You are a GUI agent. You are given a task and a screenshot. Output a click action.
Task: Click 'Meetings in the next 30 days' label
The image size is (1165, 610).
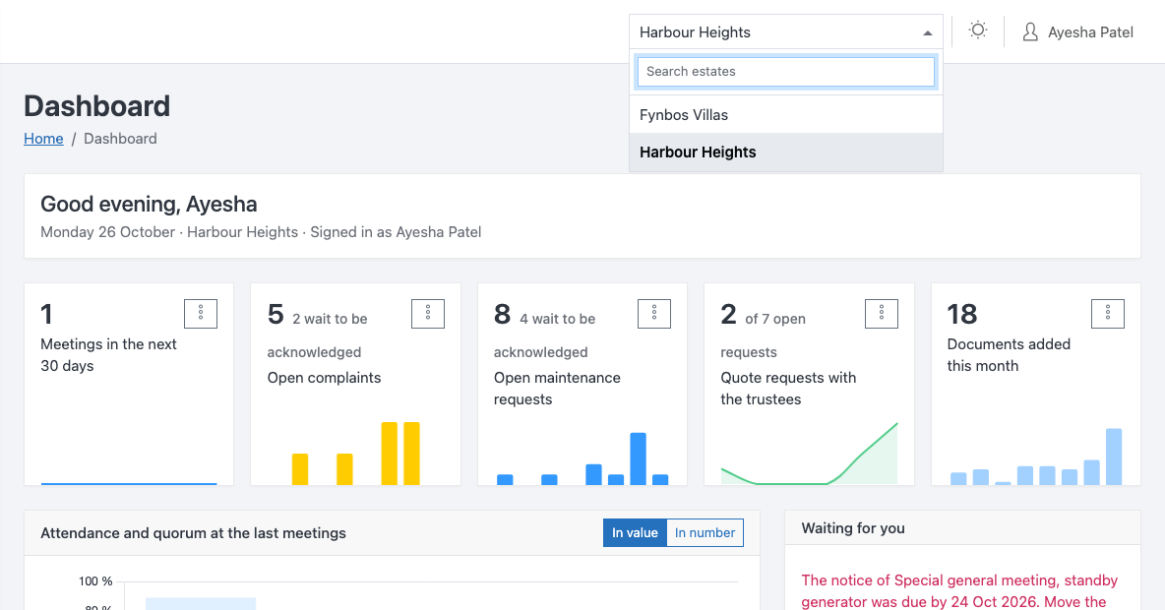(x=108, y=355)
